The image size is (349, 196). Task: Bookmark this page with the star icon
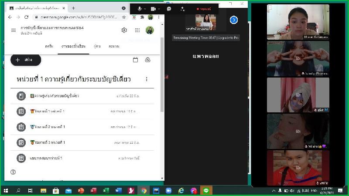tap(124, 17)
